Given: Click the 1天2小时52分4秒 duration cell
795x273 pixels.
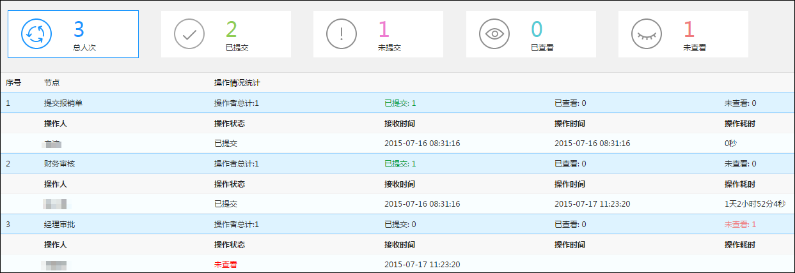Looking at the screenshot, I should tap(755, 204).
